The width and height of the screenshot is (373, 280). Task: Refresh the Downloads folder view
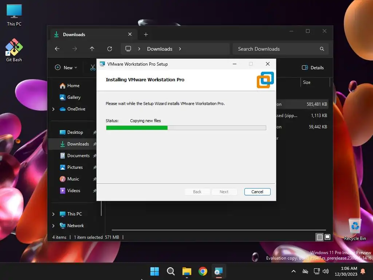110,49
